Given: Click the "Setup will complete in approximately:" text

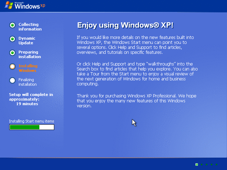Looking at the screenshot, I should click(x=31, y=97).
